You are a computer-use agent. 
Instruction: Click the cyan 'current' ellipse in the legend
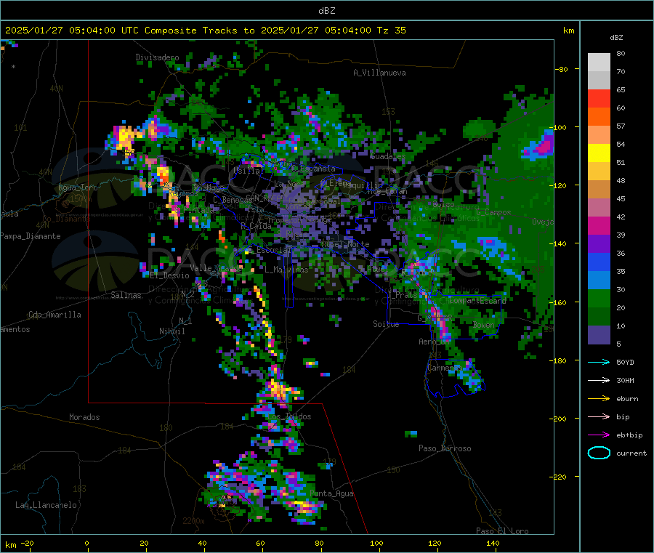[599, 453]
